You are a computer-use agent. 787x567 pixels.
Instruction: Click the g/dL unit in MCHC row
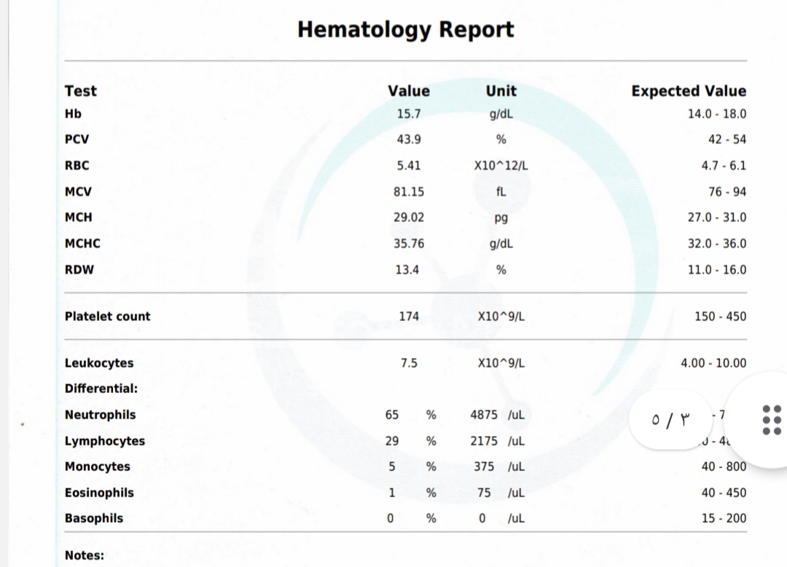pos(501,244)
